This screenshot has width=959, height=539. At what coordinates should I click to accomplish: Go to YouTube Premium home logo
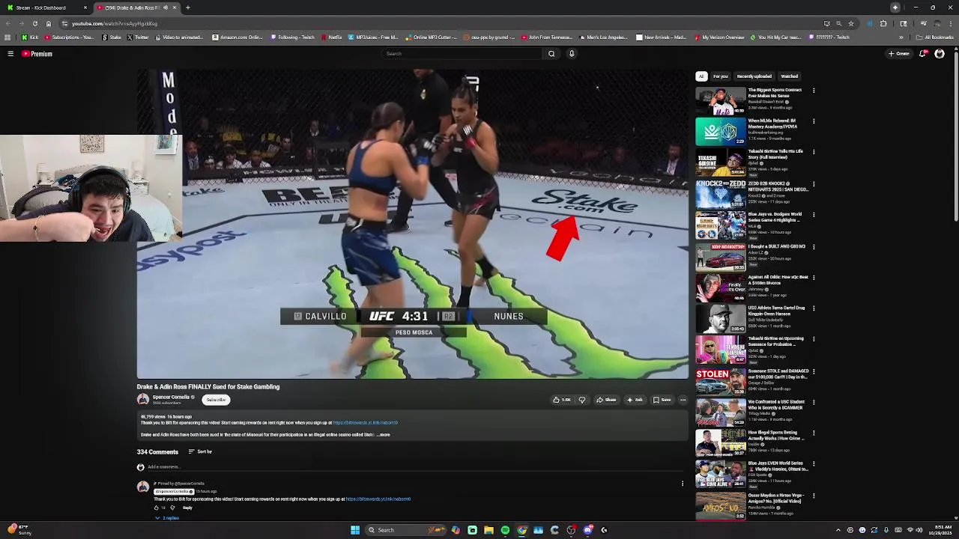[x=37, y=54]
